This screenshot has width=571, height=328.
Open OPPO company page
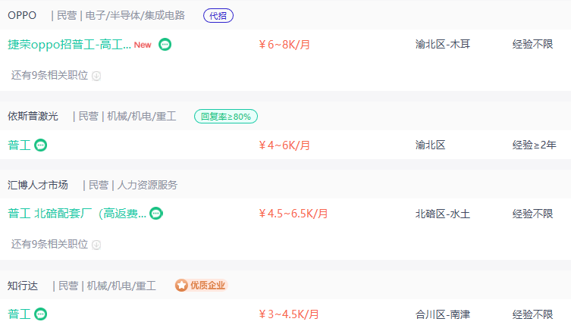[22, 15]
